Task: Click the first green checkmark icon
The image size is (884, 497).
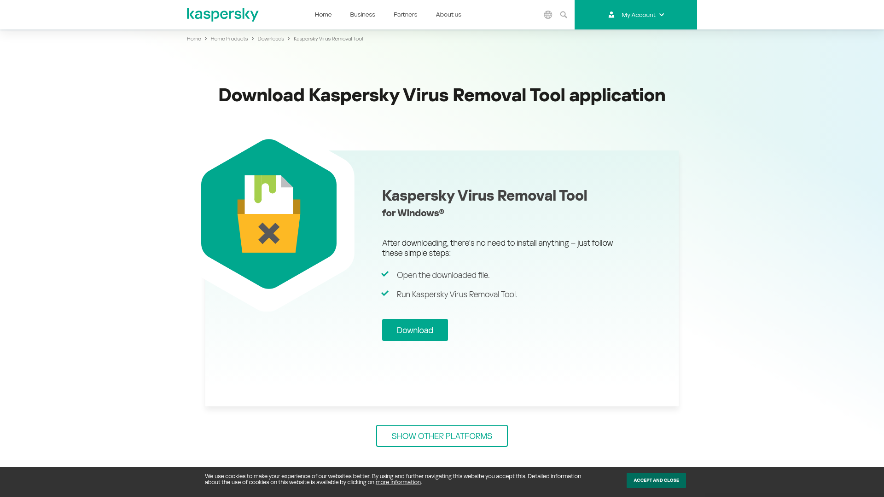Action: tap(385, 274)
